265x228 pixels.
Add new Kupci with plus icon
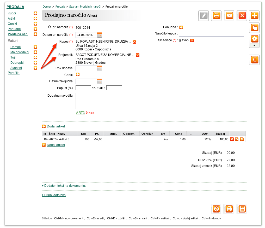35,13
